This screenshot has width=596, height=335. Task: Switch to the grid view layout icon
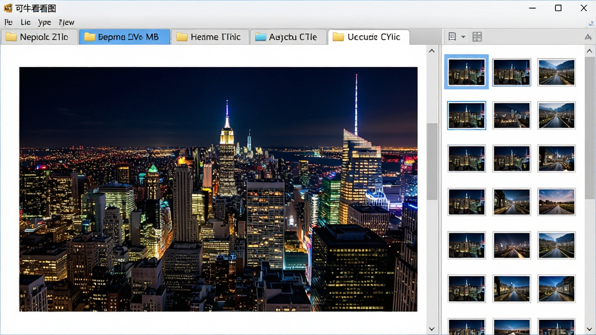477,37
